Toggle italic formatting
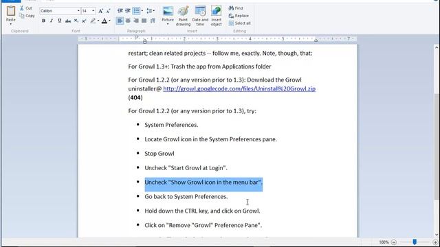The image size is (440, 247). coord(52,21)
